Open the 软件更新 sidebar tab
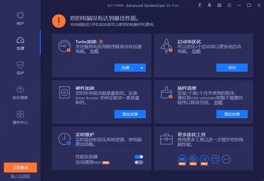The width and height of the screenshot is (264, 181). click(x=20, y=93)
